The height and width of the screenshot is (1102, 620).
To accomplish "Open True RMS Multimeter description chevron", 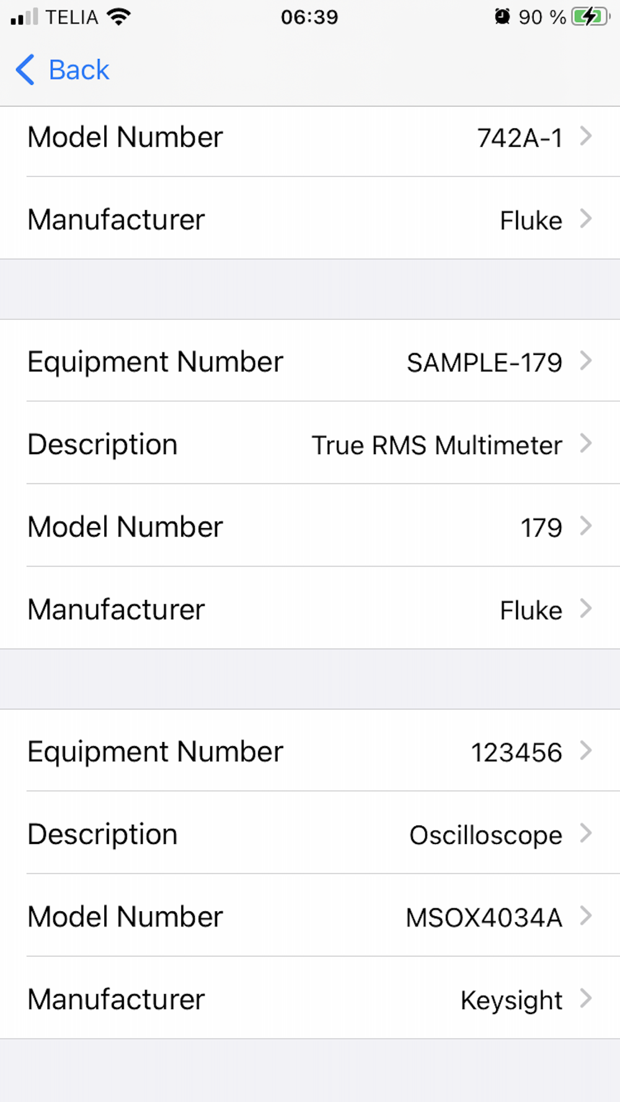I will point(585,443).
